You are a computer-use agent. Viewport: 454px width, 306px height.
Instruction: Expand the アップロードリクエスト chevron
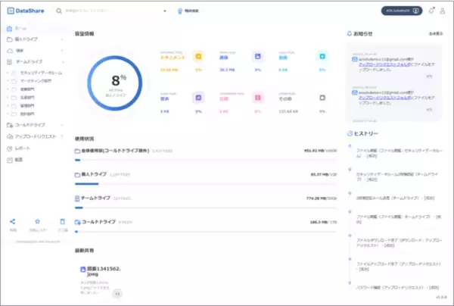coord(62,136)
